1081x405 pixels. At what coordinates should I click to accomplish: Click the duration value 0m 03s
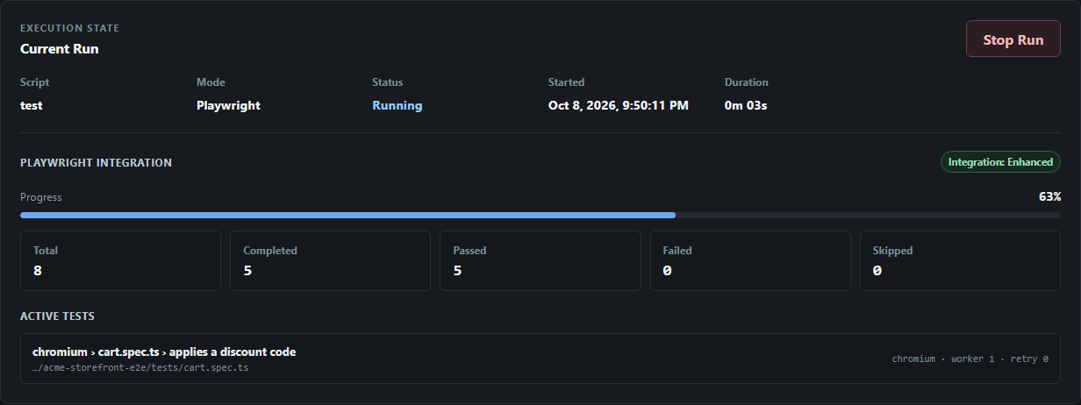pyautogui.click(x=746, y=105)
